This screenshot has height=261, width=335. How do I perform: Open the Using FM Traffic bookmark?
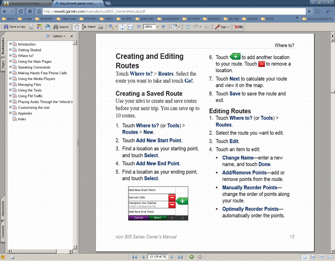pos(30,96)
